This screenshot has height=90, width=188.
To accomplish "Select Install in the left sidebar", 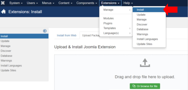I will click(x=24, y=36).
